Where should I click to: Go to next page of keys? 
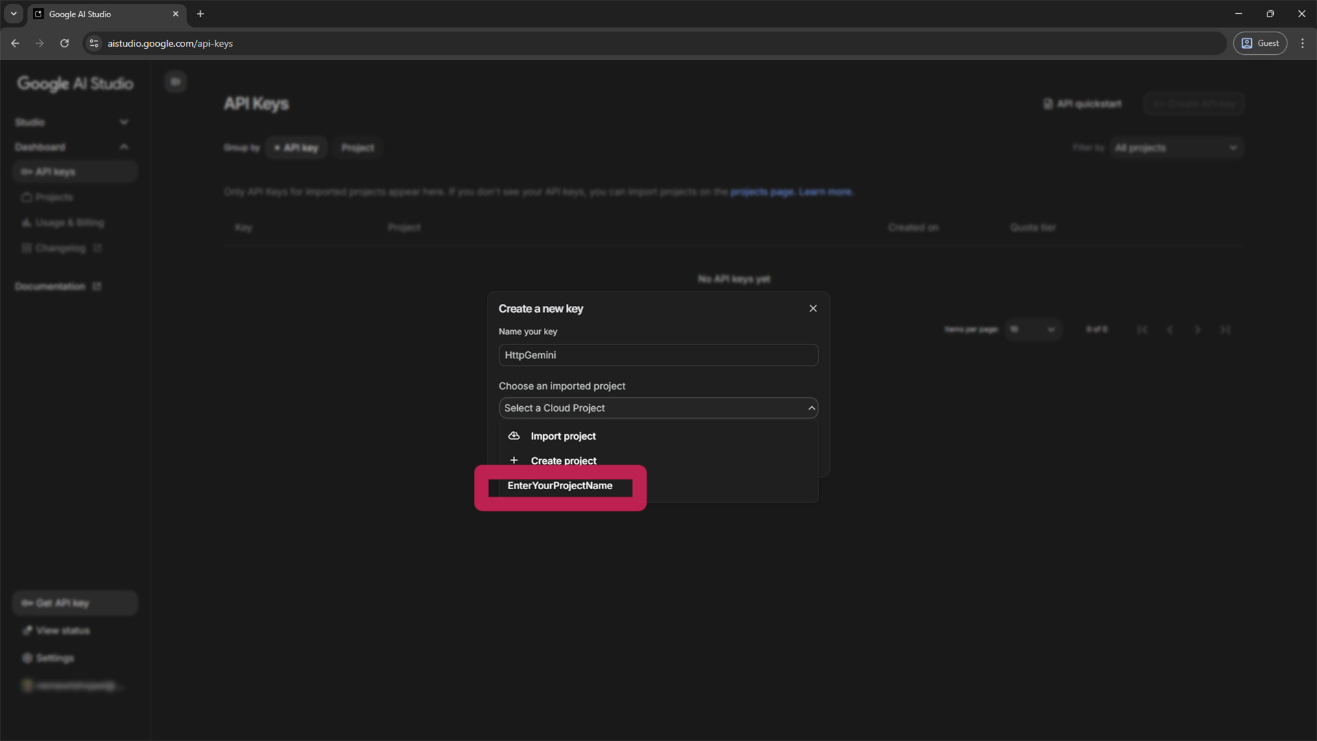pos(1198,330)
